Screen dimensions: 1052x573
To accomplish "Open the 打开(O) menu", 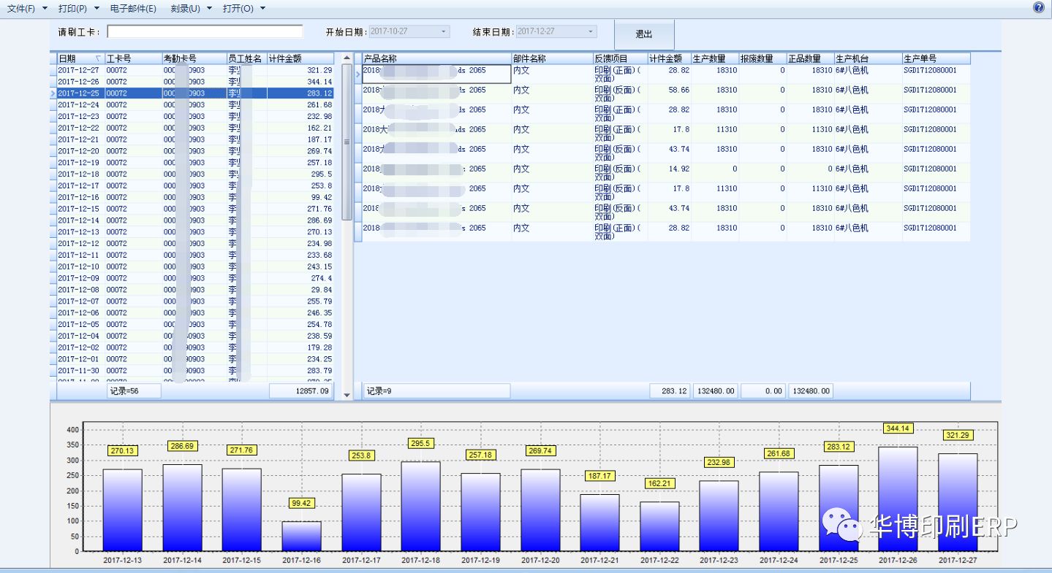I will tap(238, 8).
